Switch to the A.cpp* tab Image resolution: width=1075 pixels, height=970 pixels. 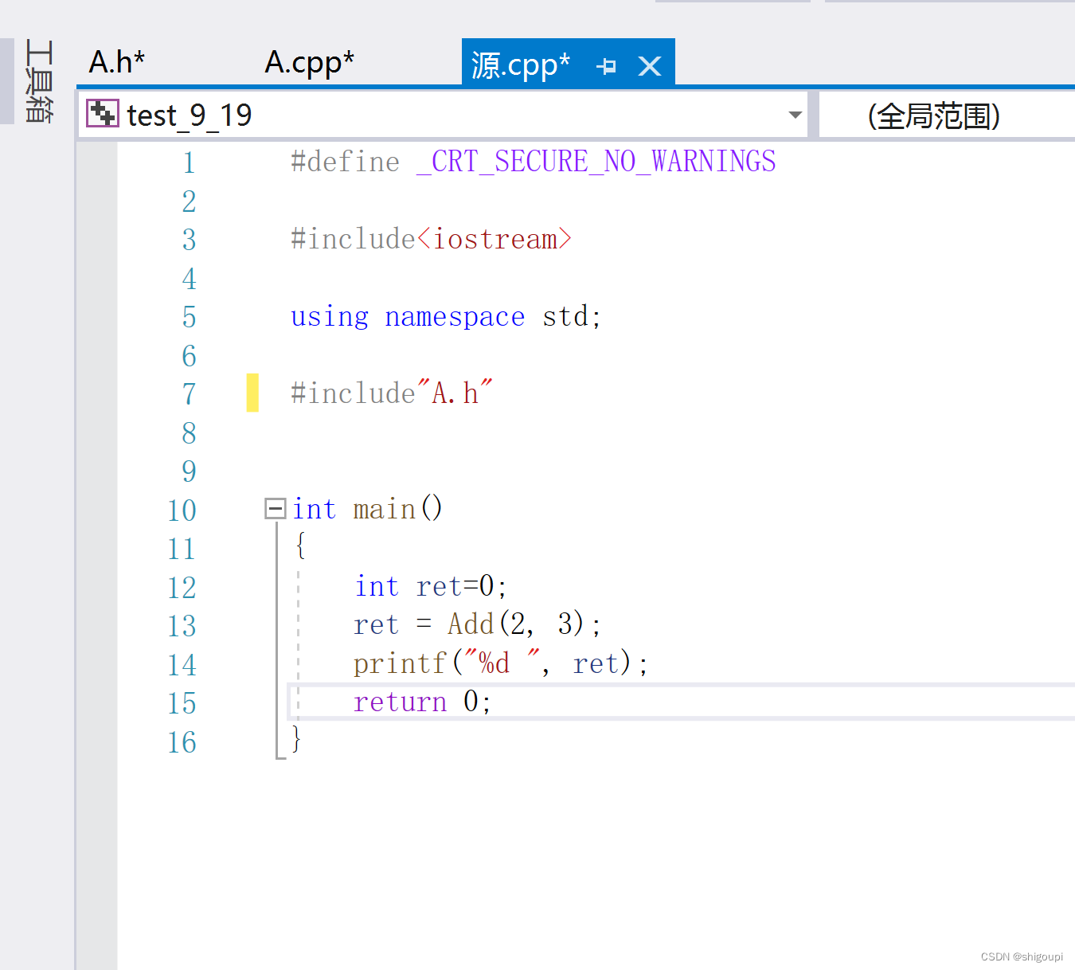[309, 62]
